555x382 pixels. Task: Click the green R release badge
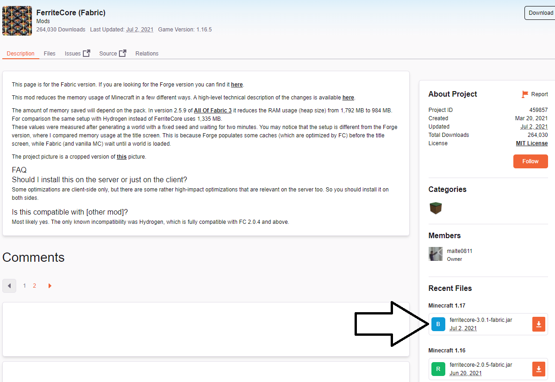click(x=438, y=369)
